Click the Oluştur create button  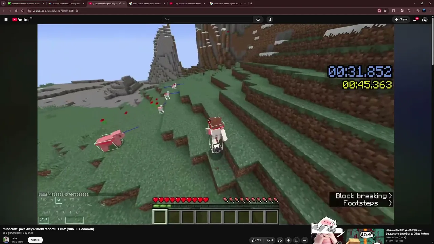click(401, 19)
